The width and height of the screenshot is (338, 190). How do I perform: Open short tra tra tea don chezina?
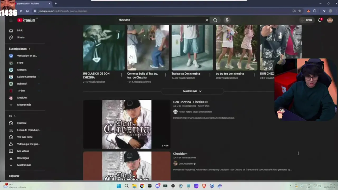237,48
